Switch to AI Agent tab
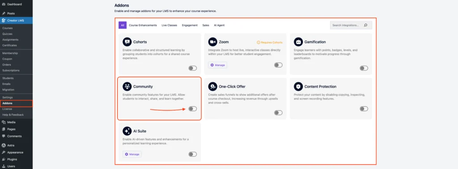This screenshot has height=169, width=458. coord(219,25)
